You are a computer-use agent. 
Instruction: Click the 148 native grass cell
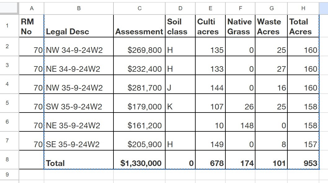pyautogui.click(x=240, y=126)
